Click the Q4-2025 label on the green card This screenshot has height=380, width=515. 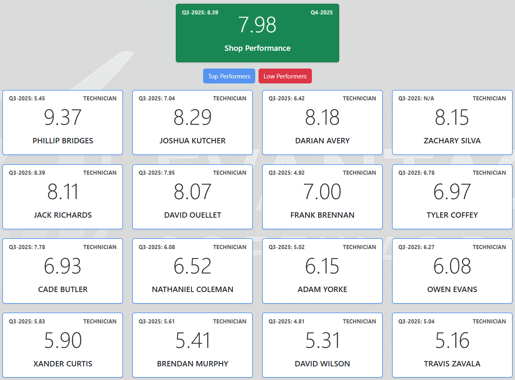pos(321,13)
